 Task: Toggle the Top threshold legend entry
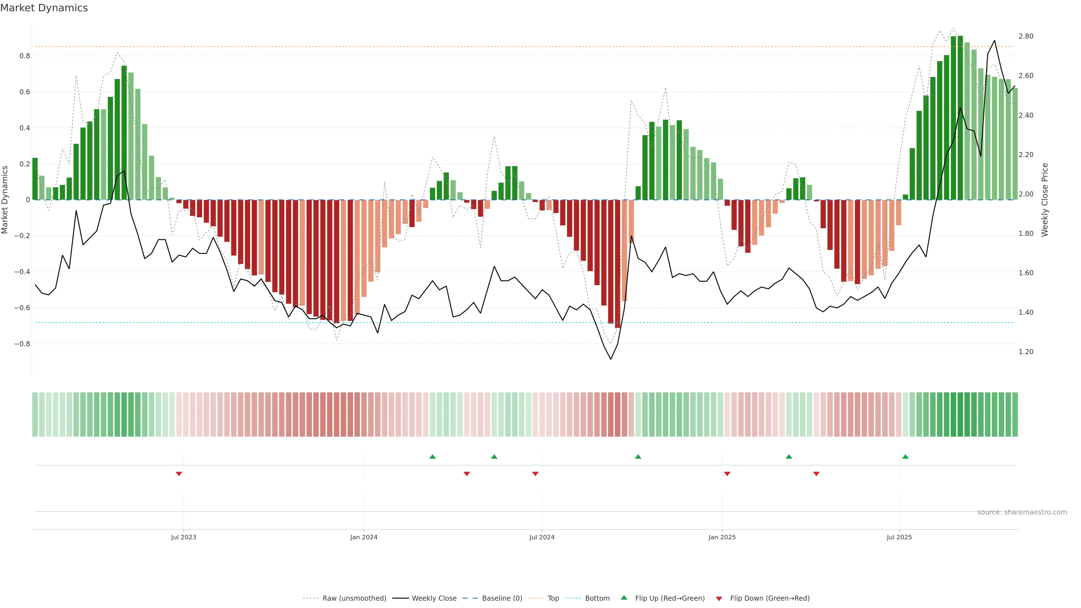[x=553, y=598]
